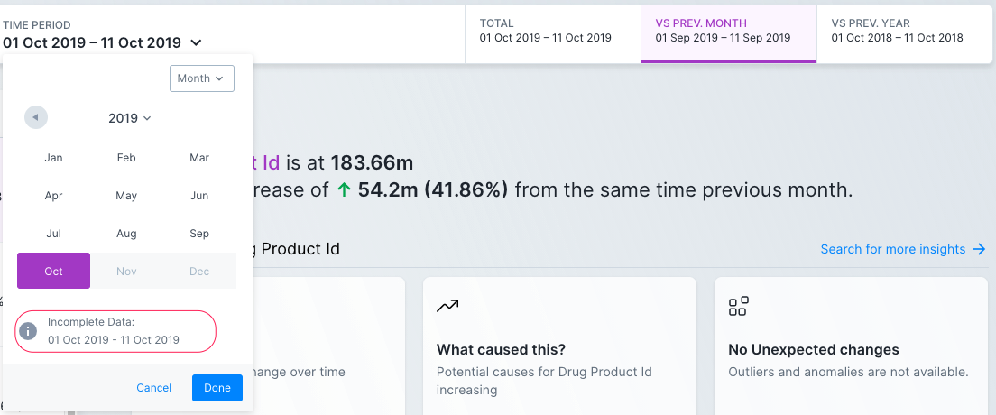Pick Oct in the month grid
The height and width of the screenshot is (415, 996).
(53, 271)
